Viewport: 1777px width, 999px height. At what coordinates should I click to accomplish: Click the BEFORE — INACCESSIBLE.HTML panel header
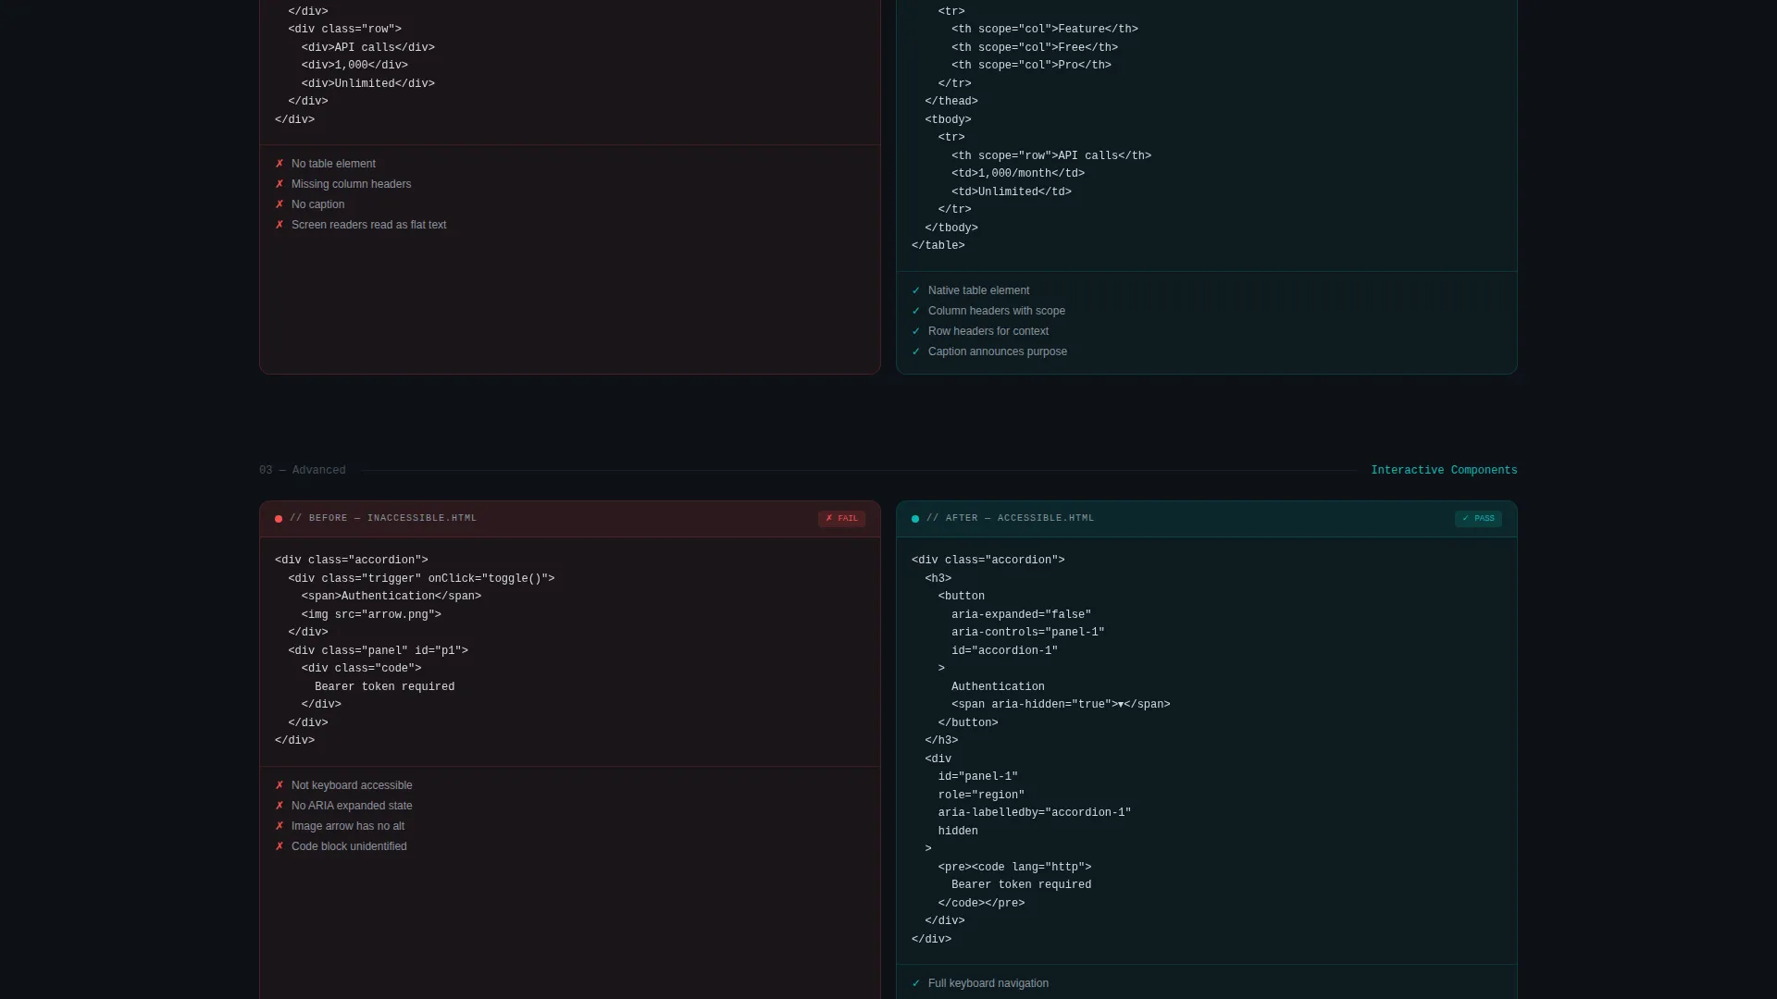[570, 519]
